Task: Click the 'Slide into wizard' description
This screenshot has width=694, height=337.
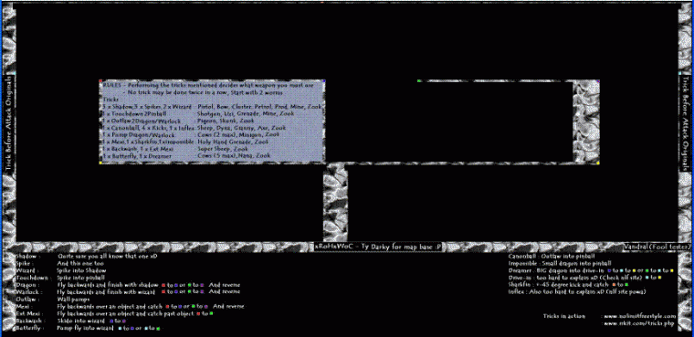Action: 81,321
